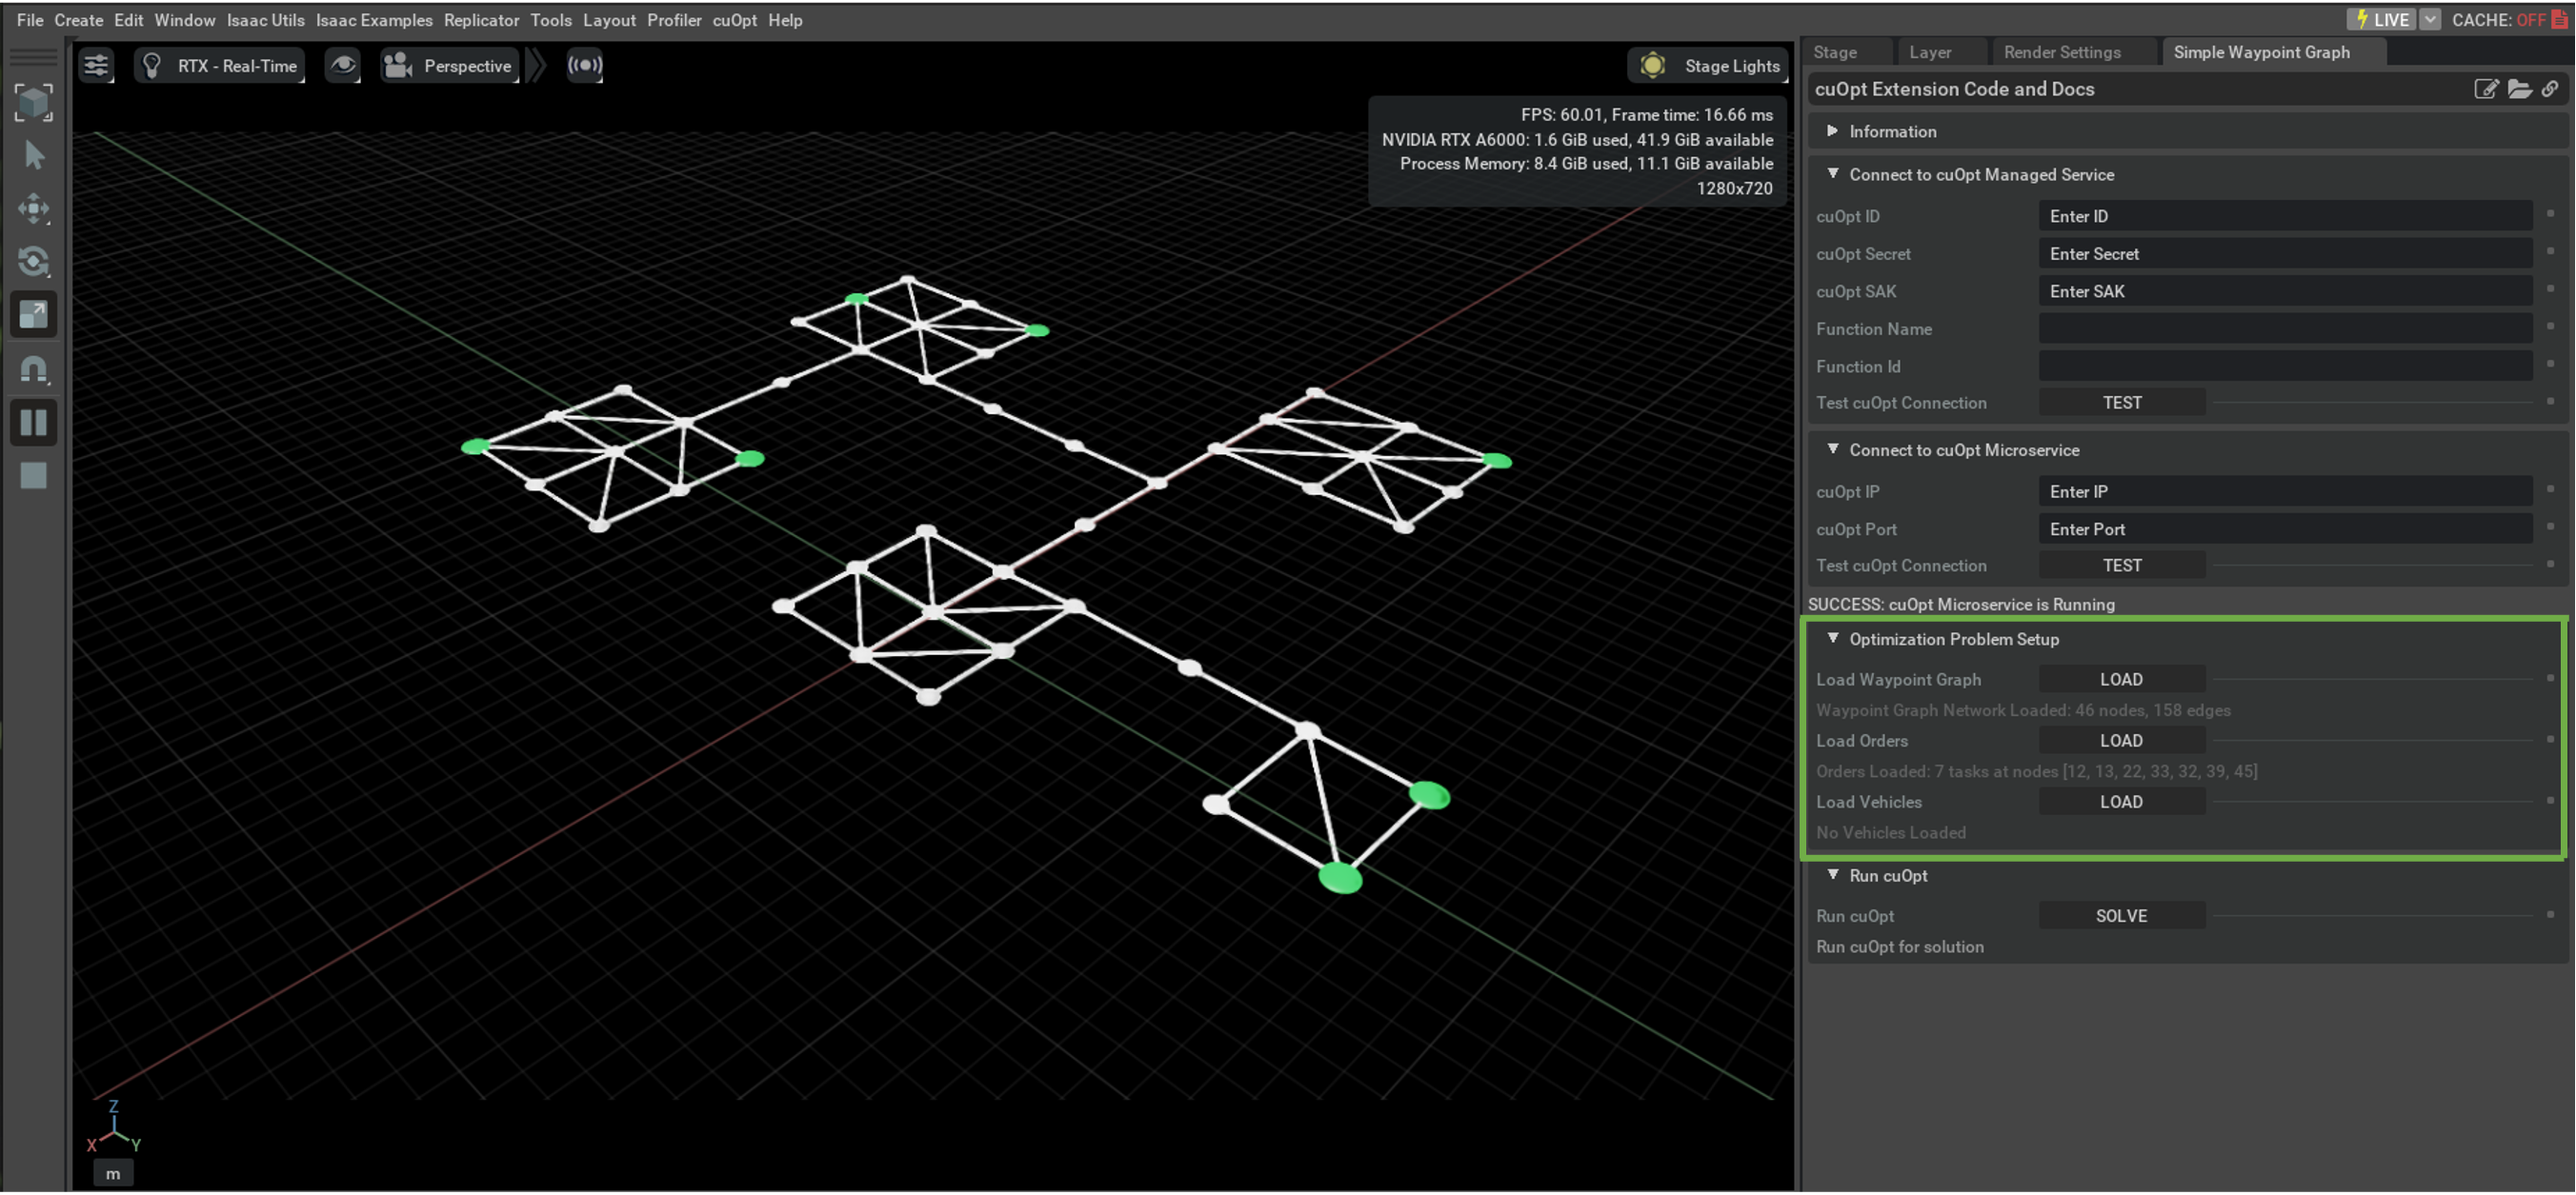
Task: Click the viewport units 'm' label
Action: (113, 1174)
